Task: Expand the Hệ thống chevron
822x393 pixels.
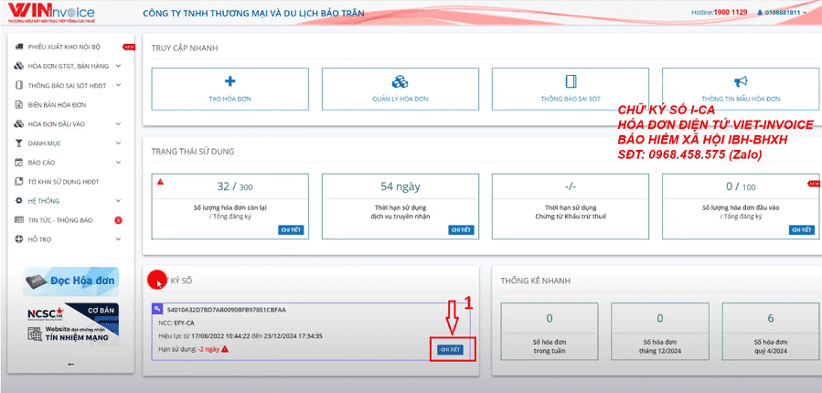Action: 118,201
